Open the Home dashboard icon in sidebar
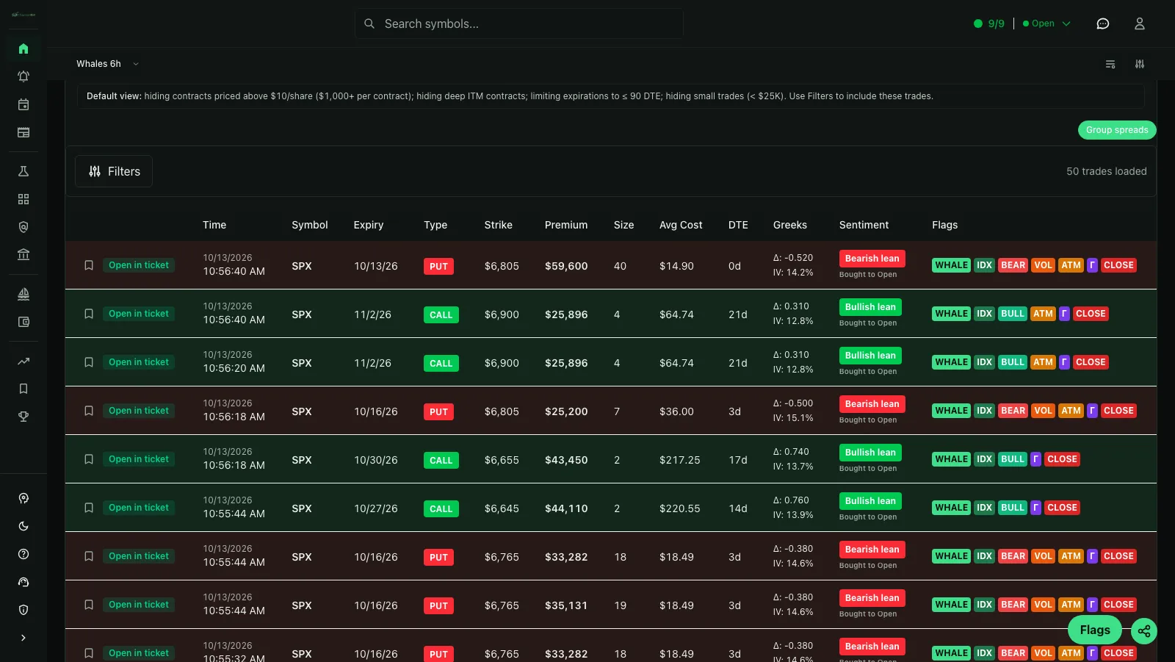 click(x=23, y=48)
